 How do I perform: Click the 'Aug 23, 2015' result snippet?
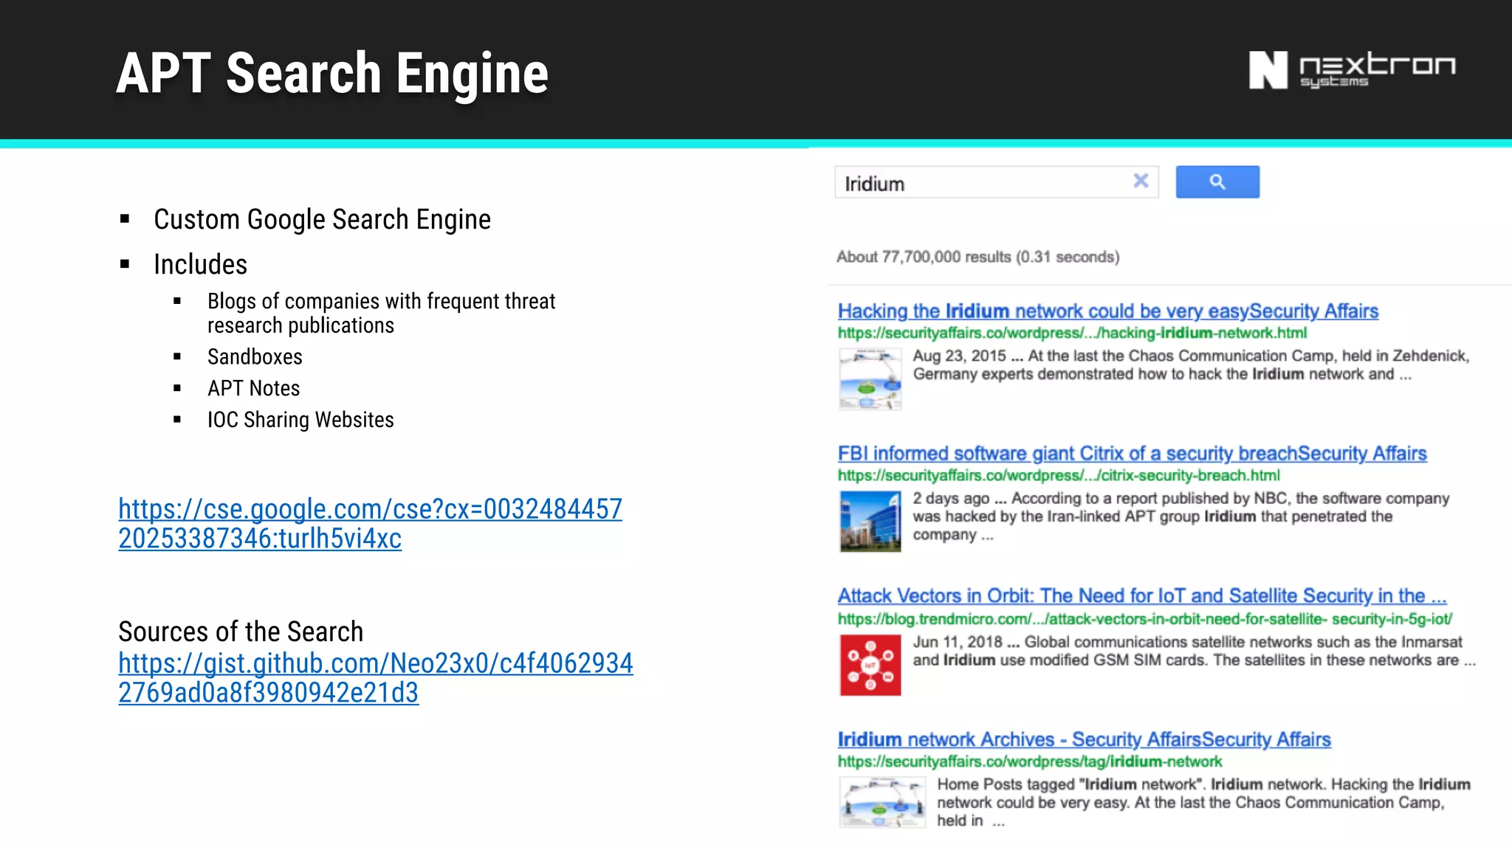[x=1191, y=364]
